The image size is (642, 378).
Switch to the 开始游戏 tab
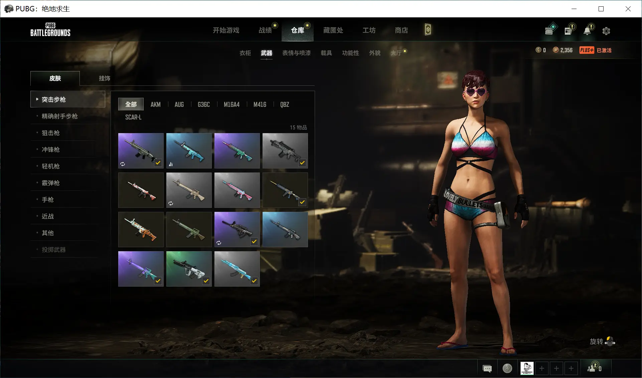click(x=226, y=30)
